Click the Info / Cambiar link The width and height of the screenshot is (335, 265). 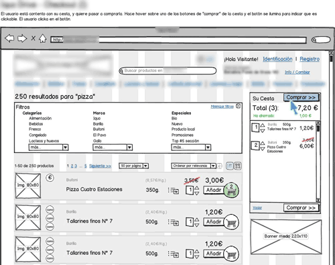[297, 72]
